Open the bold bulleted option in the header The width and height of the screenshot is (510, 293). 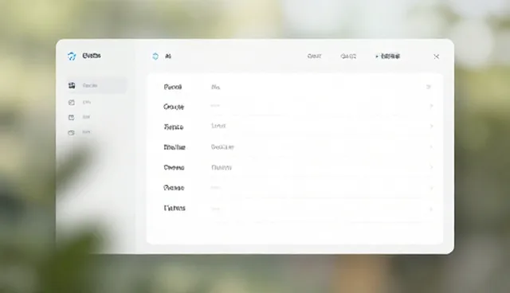(x=388, y=57)
